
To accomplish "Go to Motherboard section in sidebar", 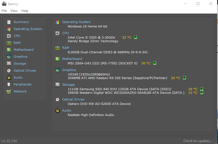I will (x=24, y=50).
